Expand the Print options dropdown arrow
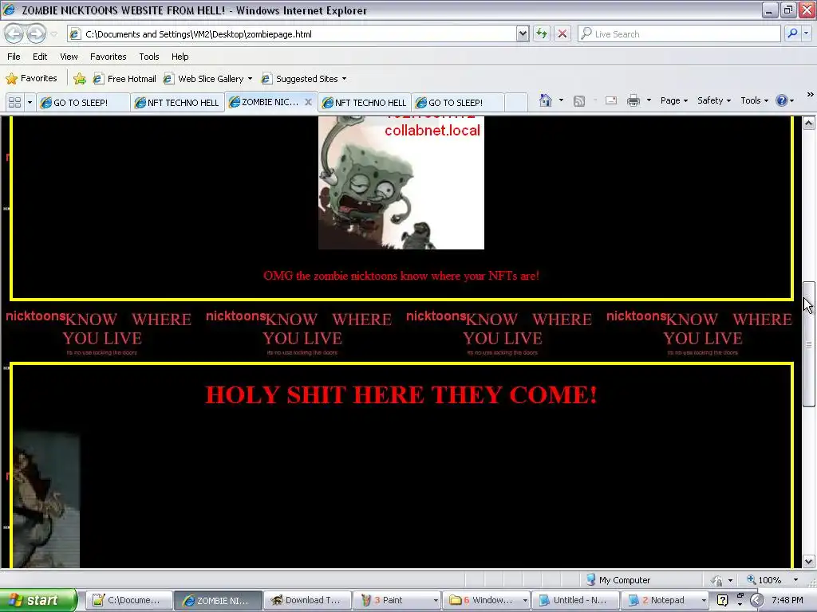 (x=649, y=100)
